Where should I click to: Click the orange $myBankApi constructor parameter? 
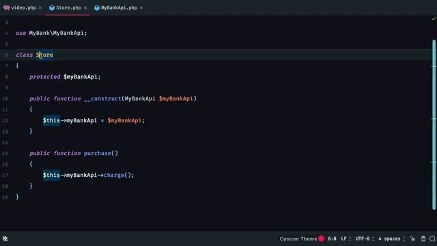[176, 98]
